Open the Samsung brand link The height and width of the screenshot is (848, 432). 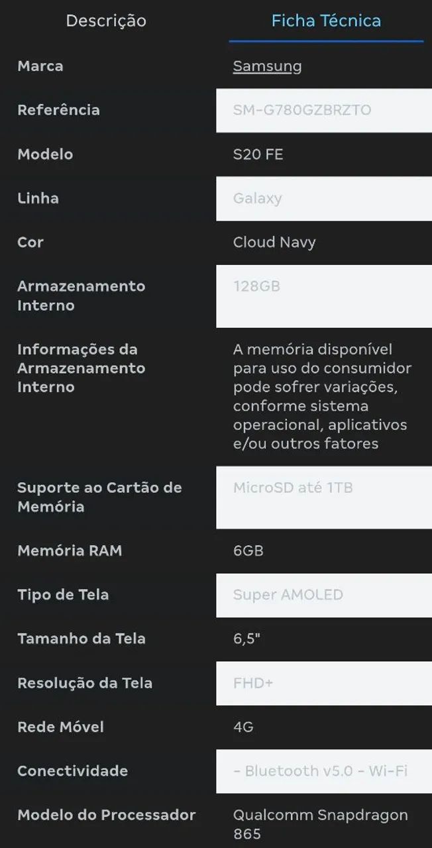tap(267, 66)
